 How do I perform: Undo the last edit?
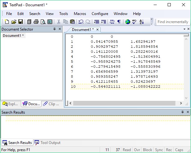tap(81, 22)
